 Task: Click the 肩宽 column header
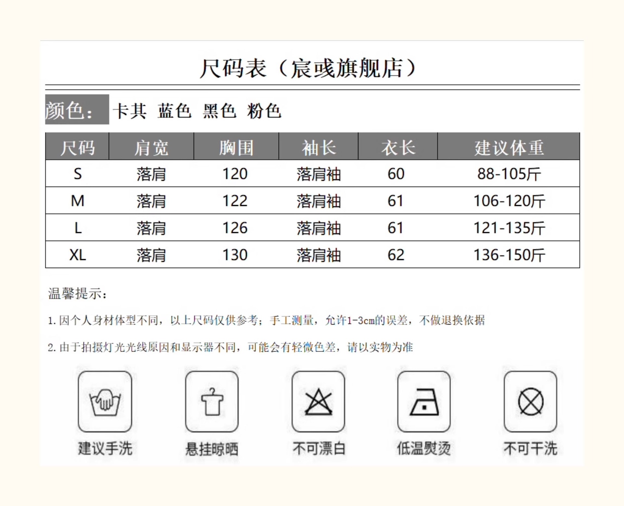pyautogui.click(x=151, y=148)
